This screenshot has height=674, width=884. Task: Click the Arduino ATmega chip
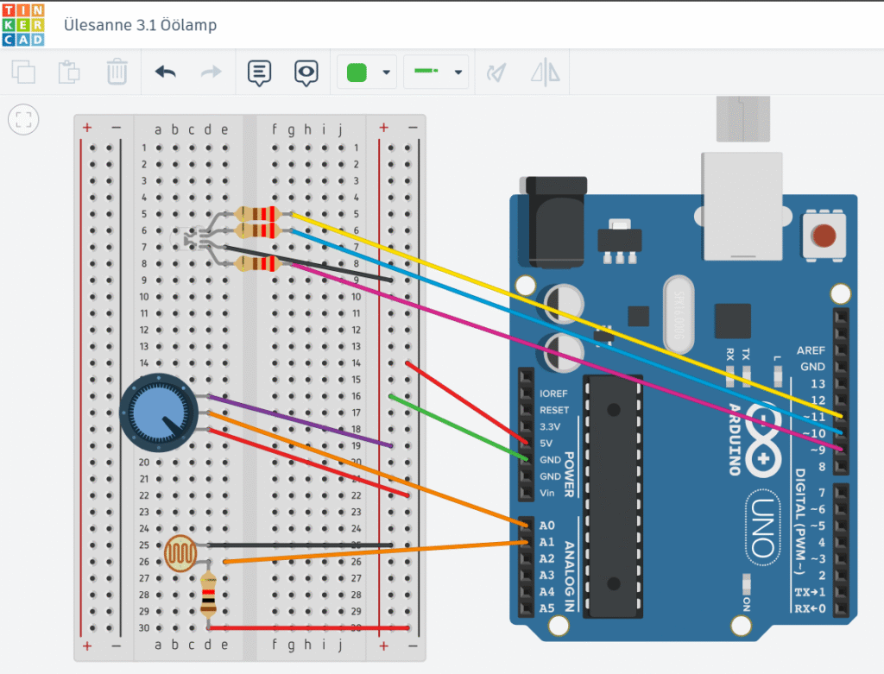pos(614,497)
